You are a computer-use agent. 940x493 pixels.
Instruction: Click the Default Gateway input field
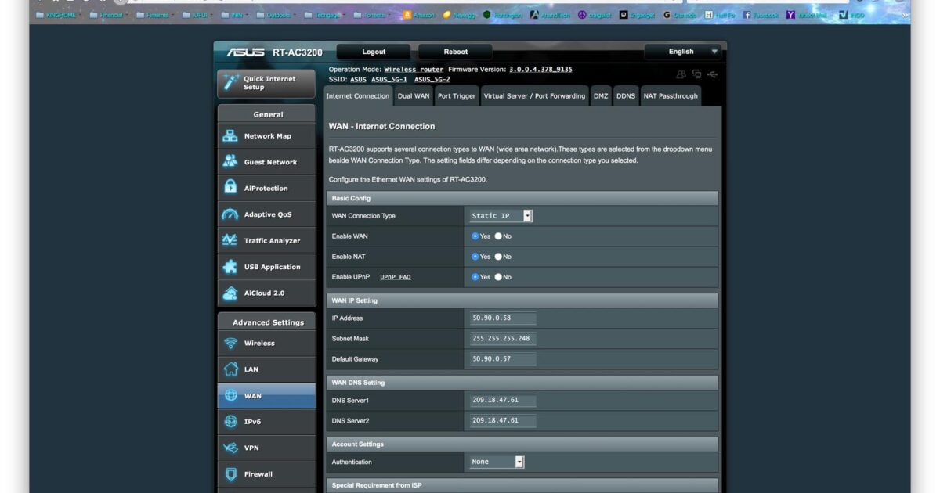click(x=503, y=359)
